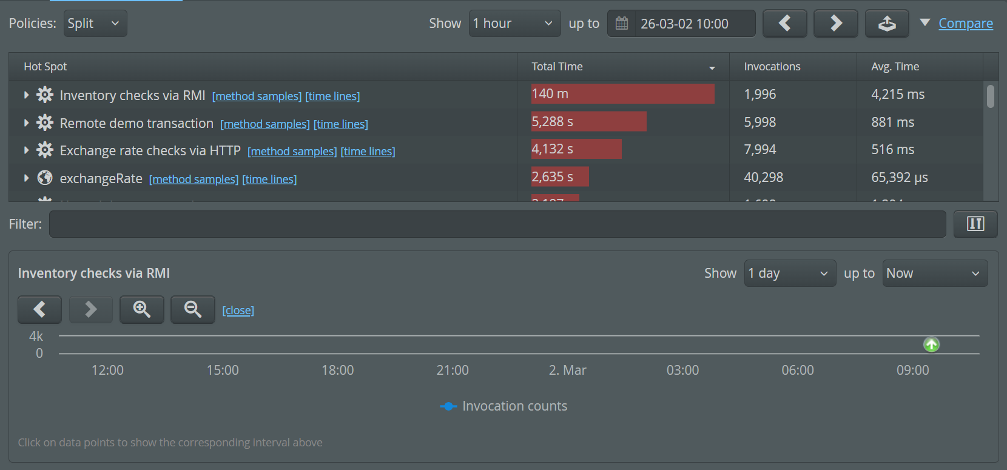This screenshot has height=470, width=1007.
Task: Zoom out of the chart
Action: tap(193, 309)
